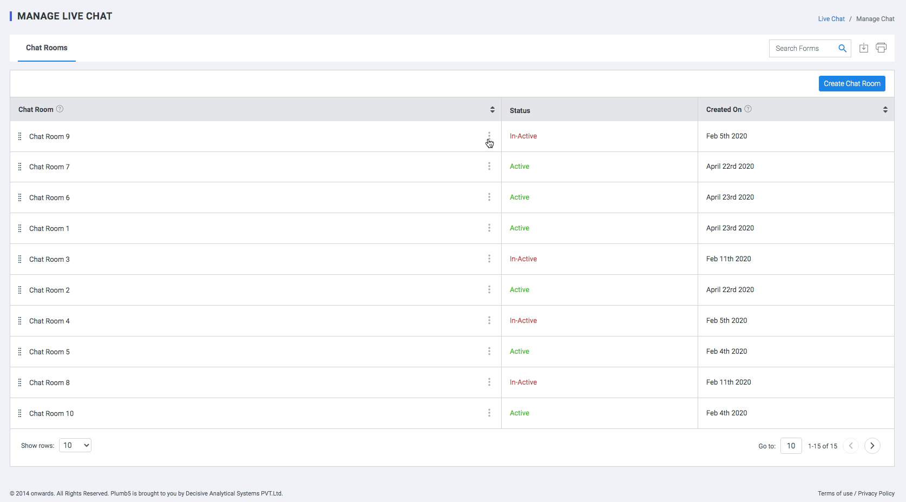Image resolution: width=906 pixels, height=502 pixels.
Task: Open the Show rows dropdown
Action: (75, 445)
